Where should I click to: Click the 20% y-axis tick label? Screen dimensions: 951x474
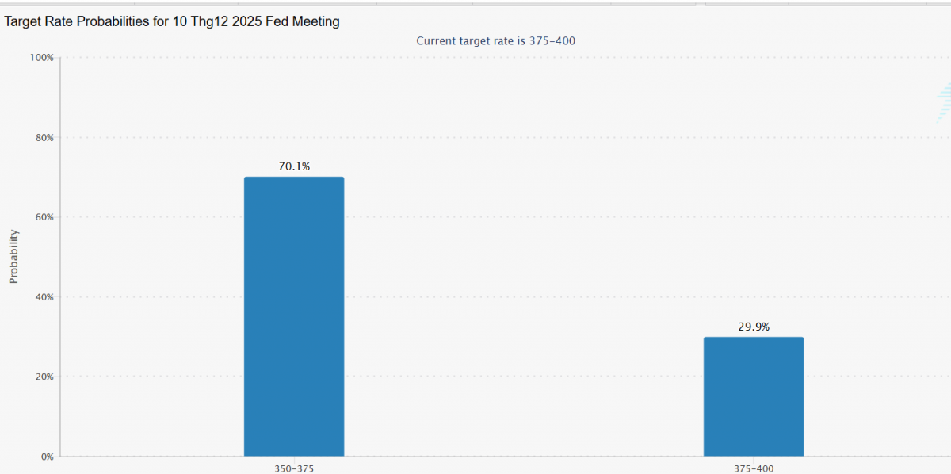click(x=44, y=377)
